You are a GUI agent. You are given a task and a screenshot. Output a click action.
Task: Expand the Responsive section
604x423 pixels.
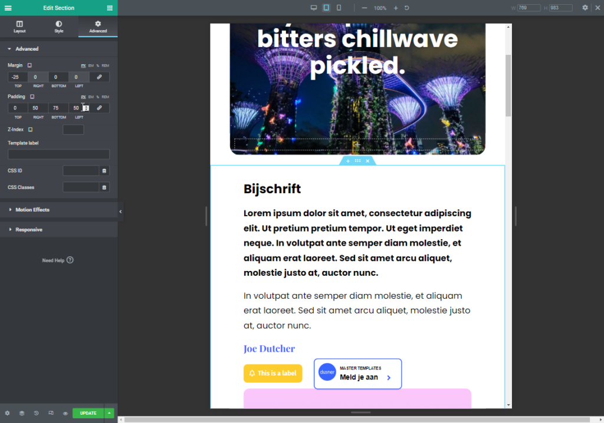pyautogui.click(x=29, y=230)
